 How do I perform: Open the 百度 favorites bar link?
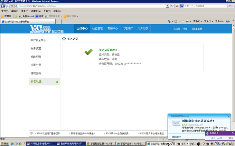point(39,16)
